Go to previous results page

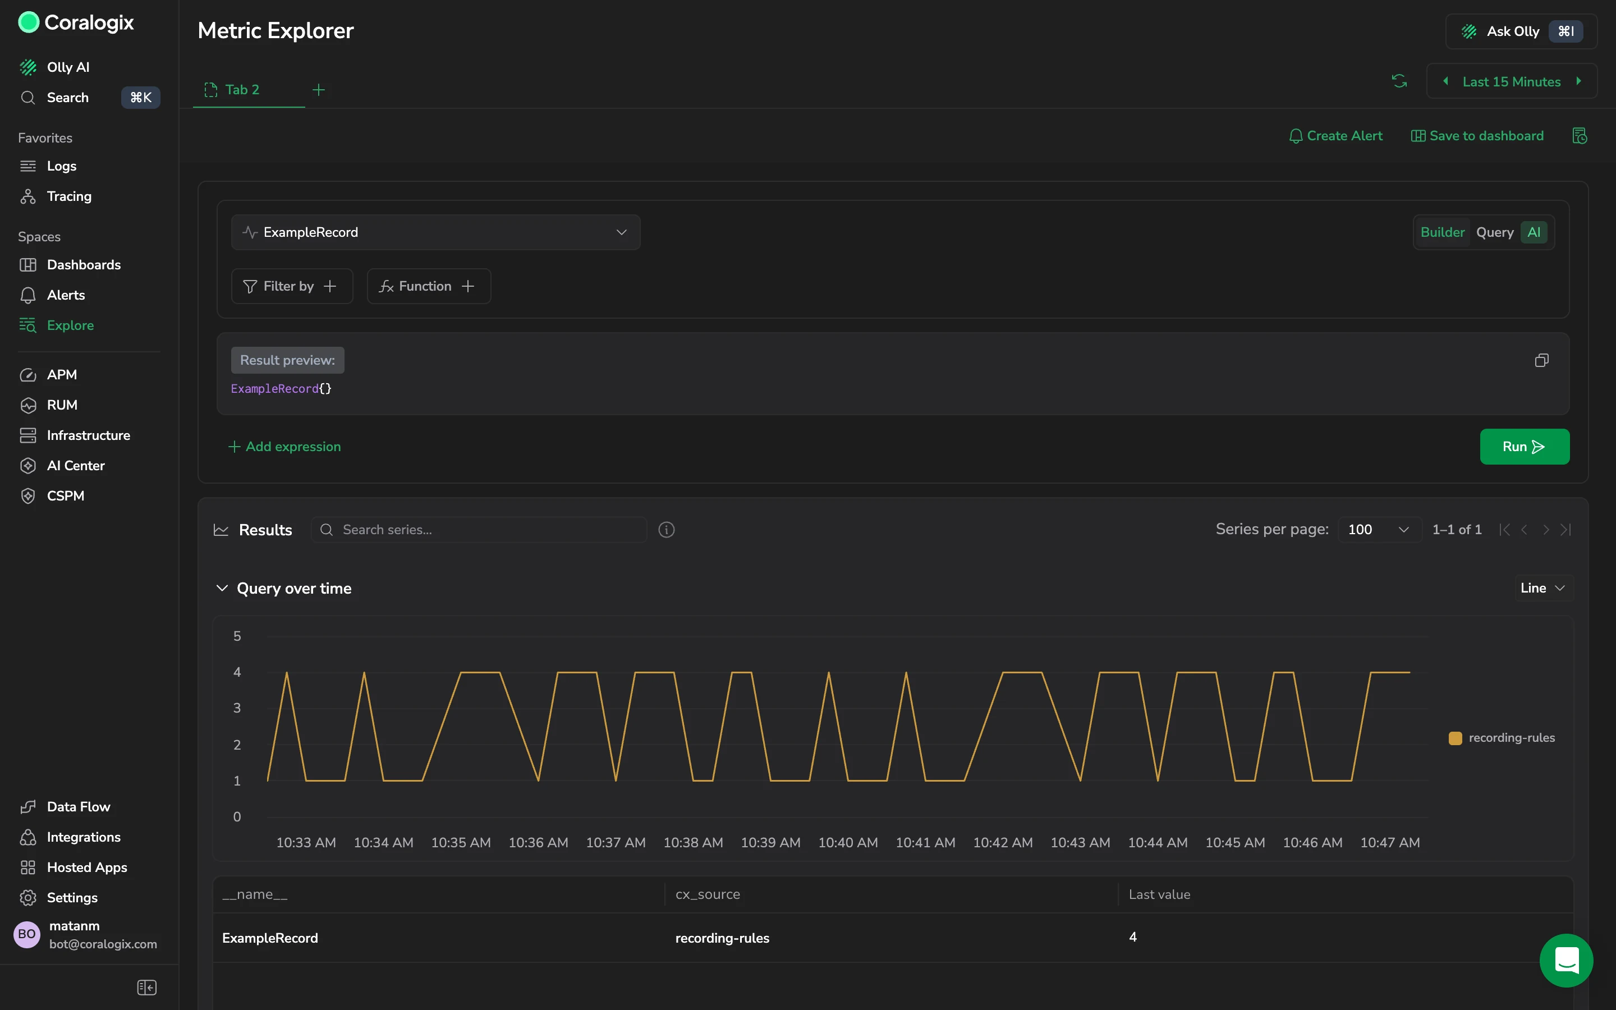(x=1524, y=530)
